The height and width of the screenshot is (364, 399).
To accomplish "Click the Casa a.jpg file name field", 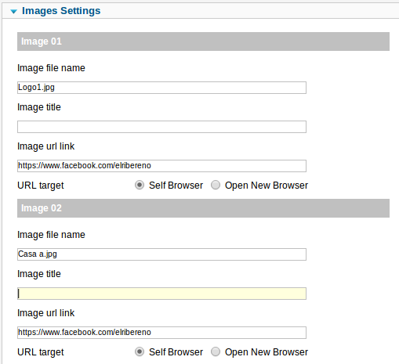I will click(161, 254).
